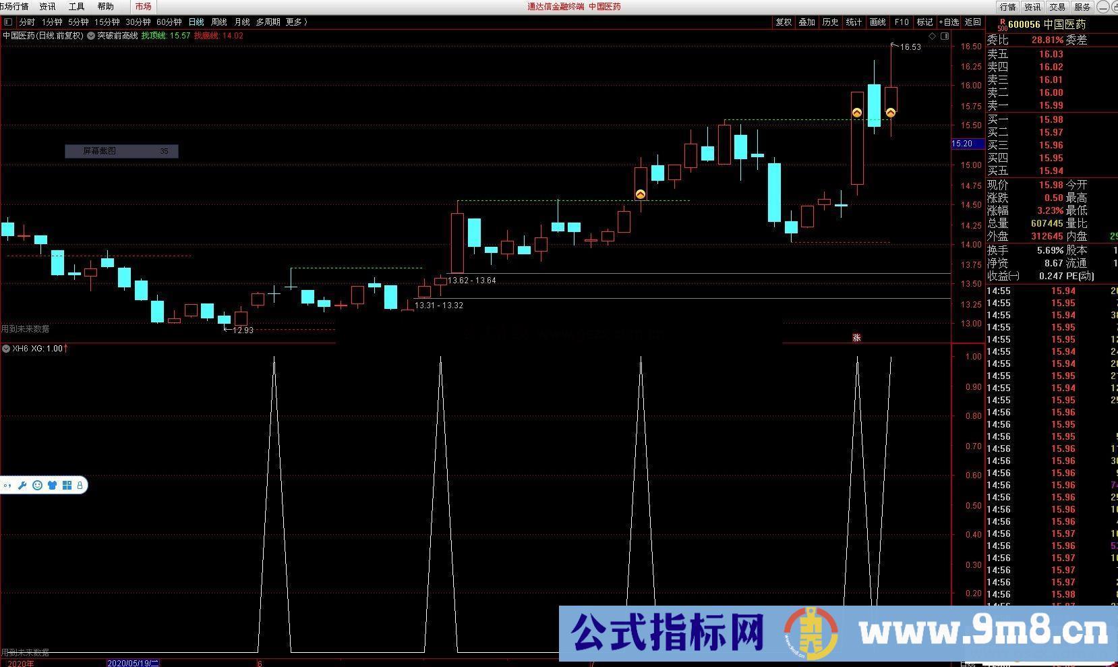Expand the XH6 indicator dropdown arrow

tap(6, 349)
